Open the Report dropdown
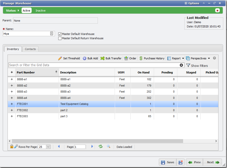Screen dimensions: 227x168 176,58
